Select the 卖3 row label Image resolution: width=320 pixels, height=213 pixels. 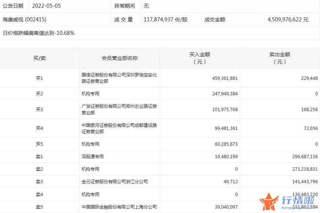click(x=39, y=181)
